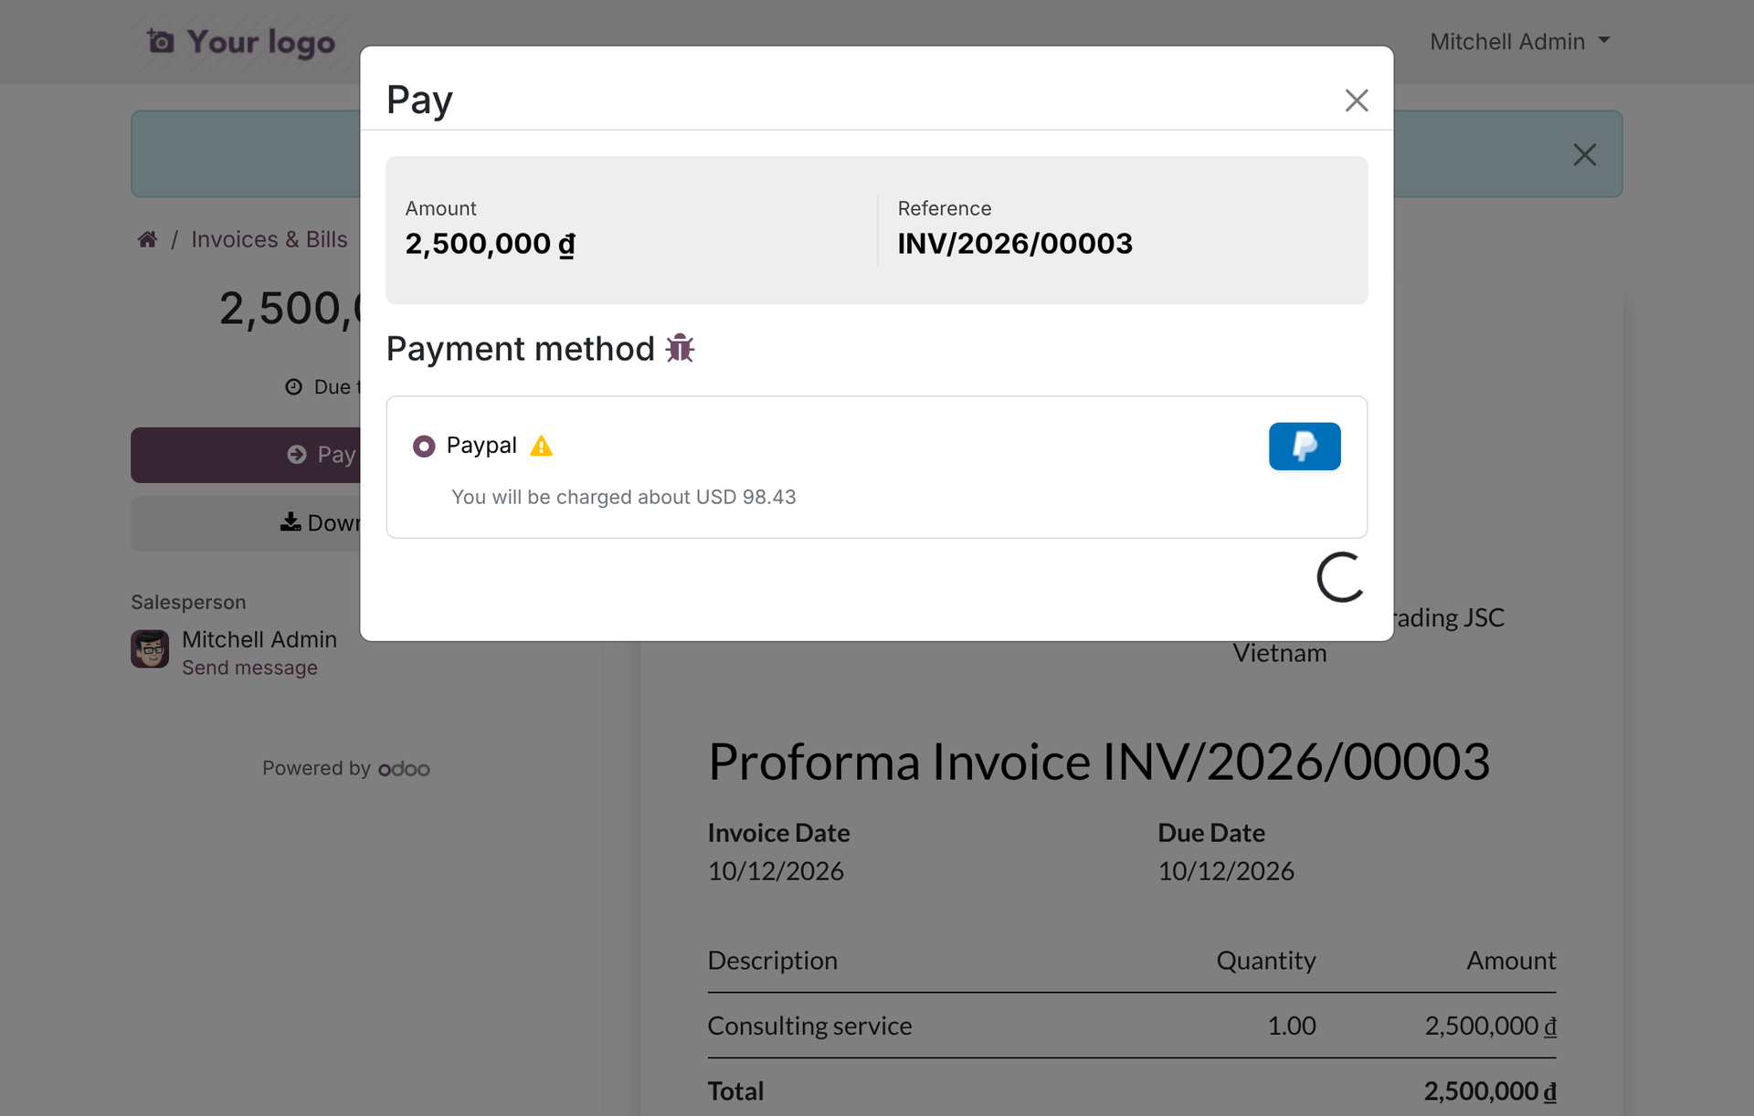This screenshot has width=1754, height=1116.
Task: Click the download icon on the page
Action: [x=291, y=522]
